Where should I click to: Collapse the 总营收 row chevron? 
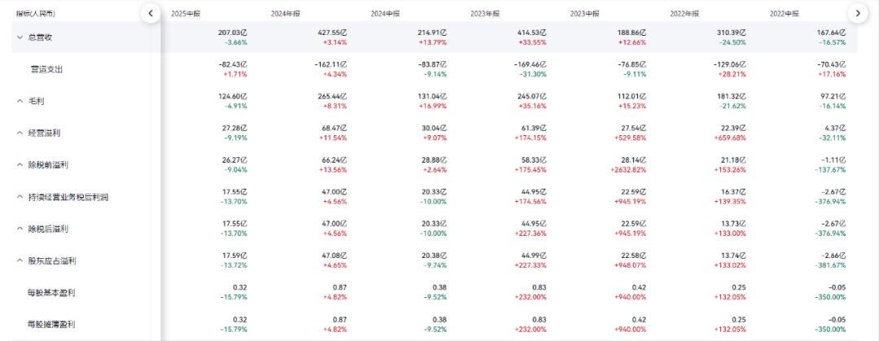coord(20,37)
